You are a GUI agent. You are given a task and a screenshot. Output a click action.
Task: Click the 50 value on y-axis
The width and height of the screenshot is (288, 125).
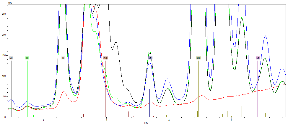(4, 96)
